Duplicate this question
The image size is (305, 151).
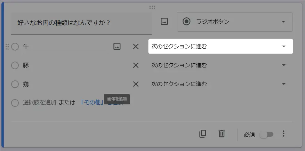coord(202,134)
